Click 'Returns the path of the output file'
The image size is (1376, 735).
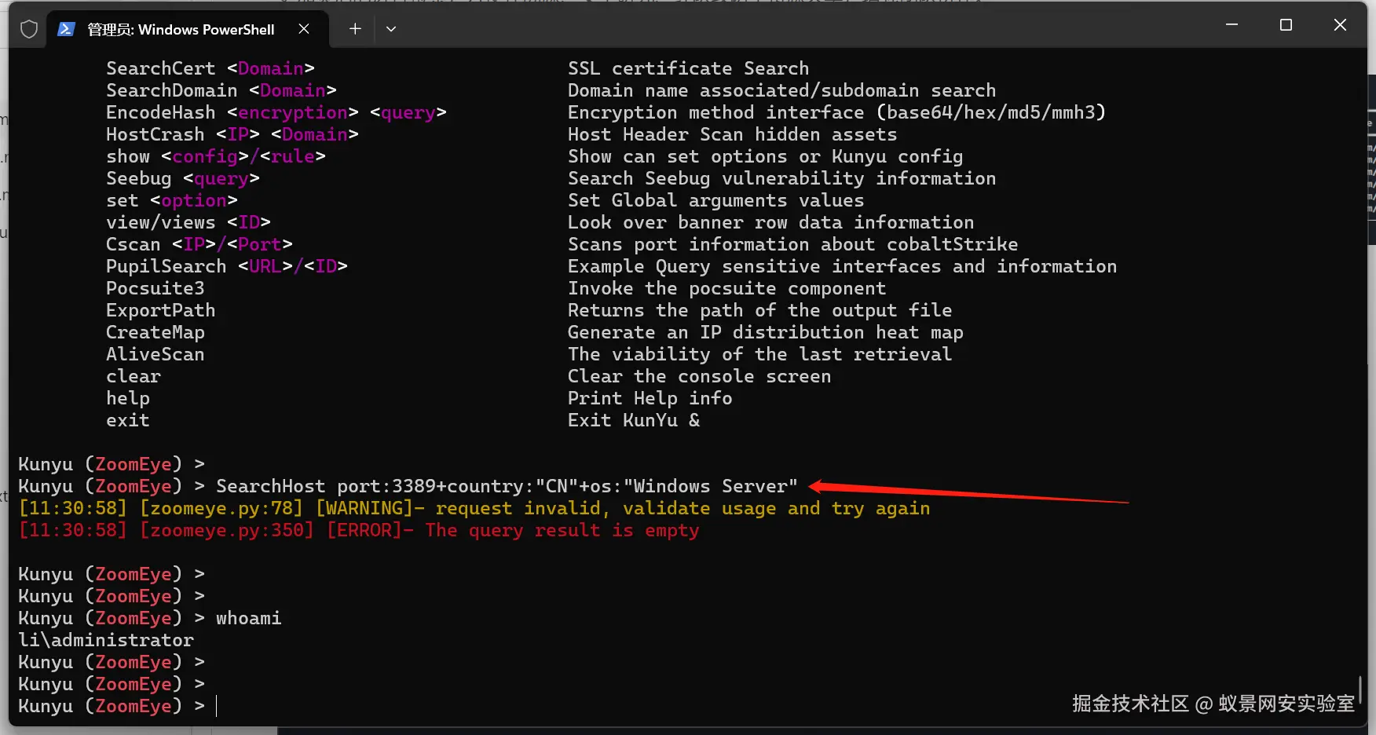coord(759,310)
